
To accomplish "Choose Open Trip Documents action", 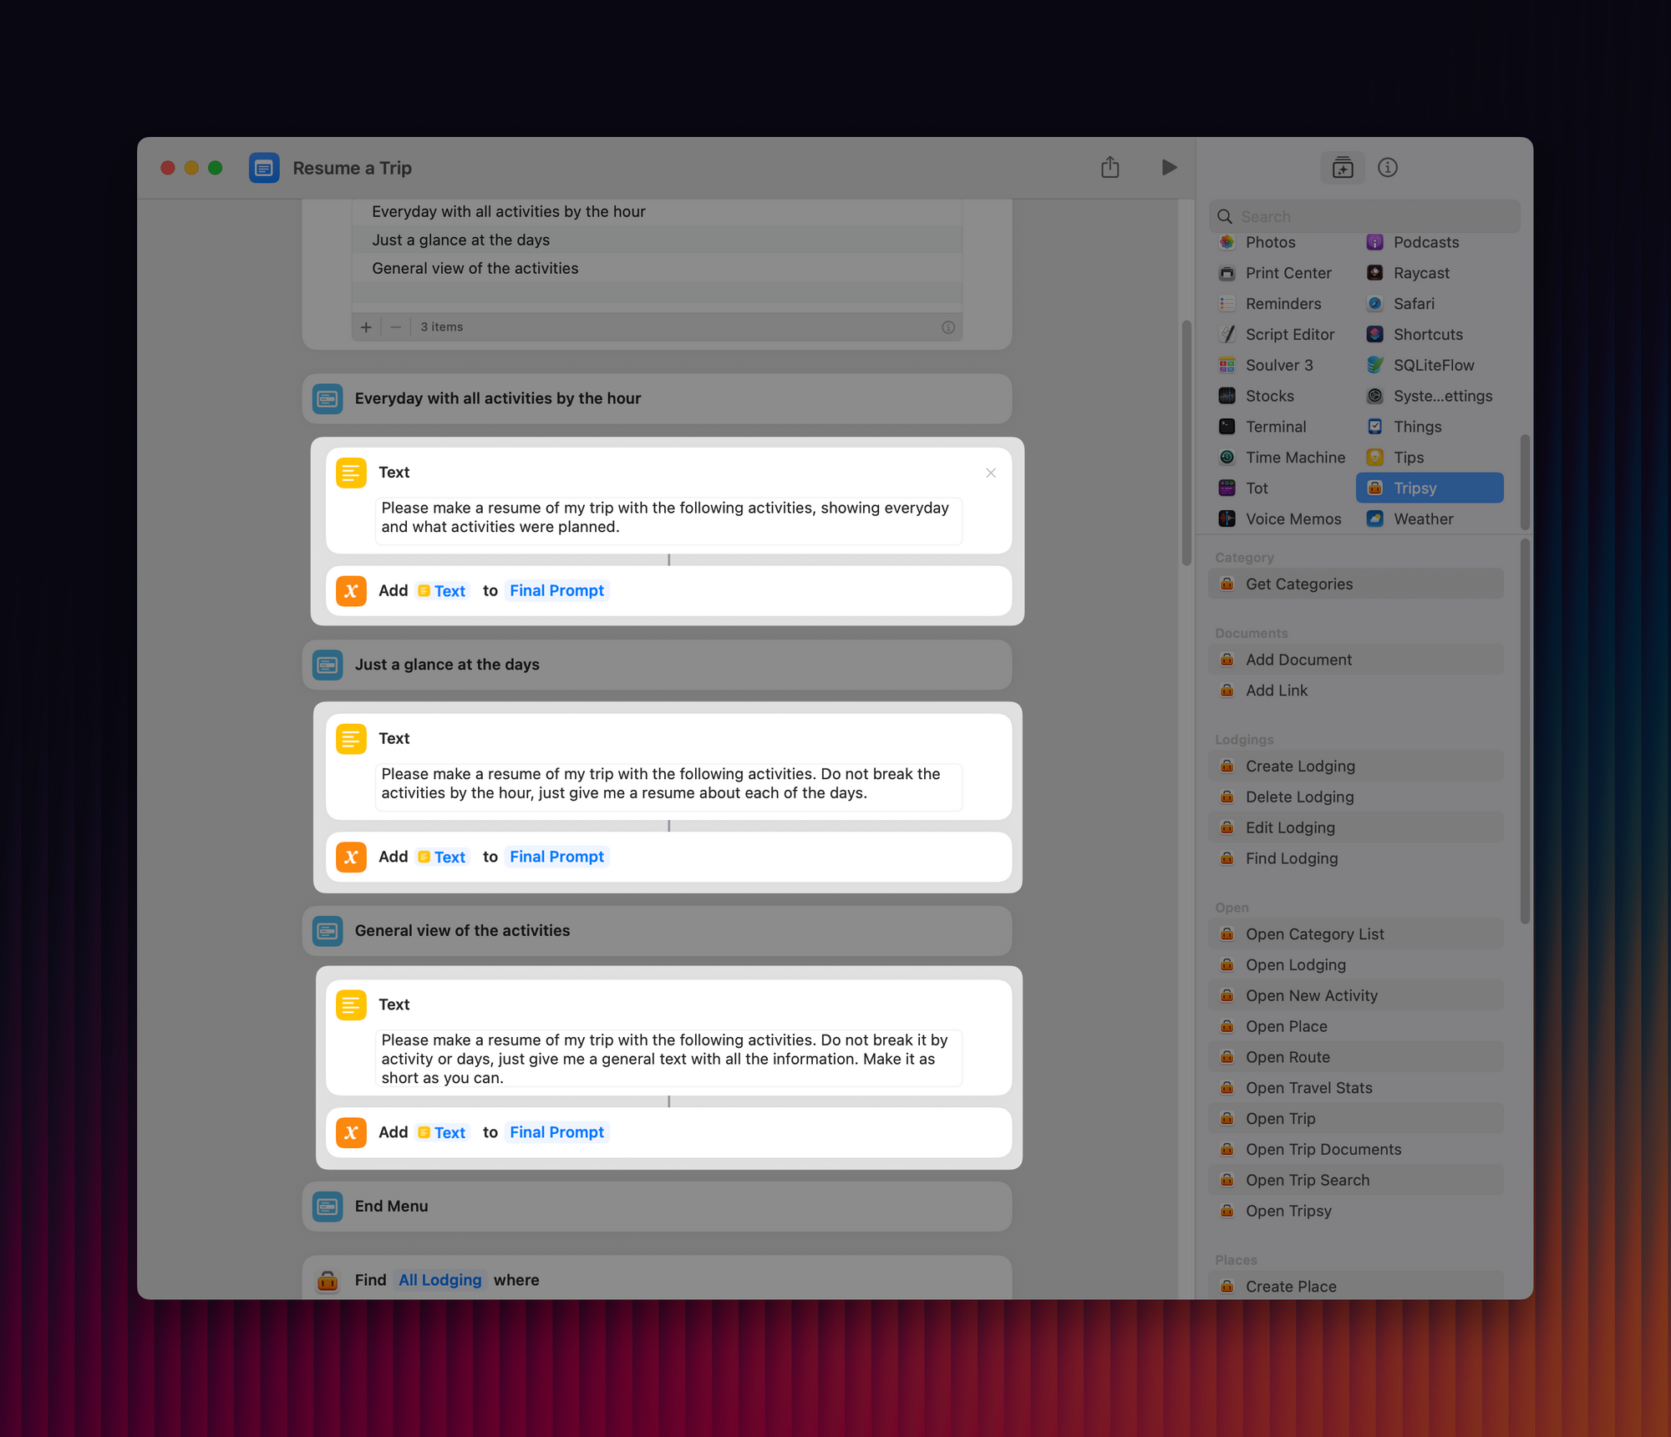I will click(1355, 1150).
